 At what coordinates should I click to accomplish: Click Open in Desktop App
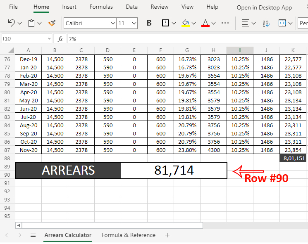(264, 7)
